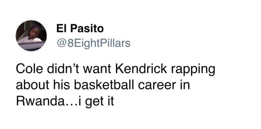Open the @8EightPillars handle link
Image resolution: width=261 pixels, height=129 pixels.
(93, 43)
